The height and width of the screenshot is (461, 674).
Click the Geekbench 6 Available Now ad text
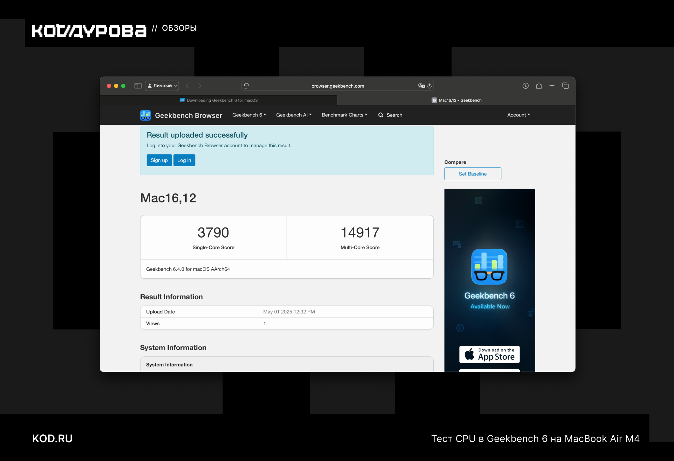tap(489, 300)
